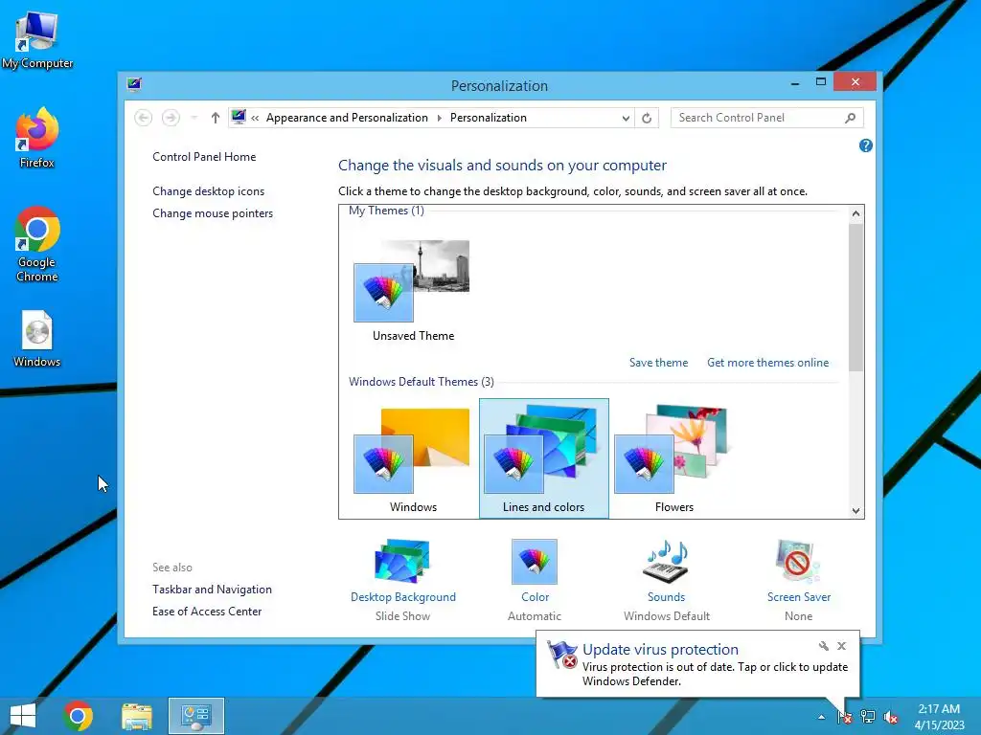Open Color settings
Image resolution: width=981 pixels, height=735 pixels.
coord(535,579)
